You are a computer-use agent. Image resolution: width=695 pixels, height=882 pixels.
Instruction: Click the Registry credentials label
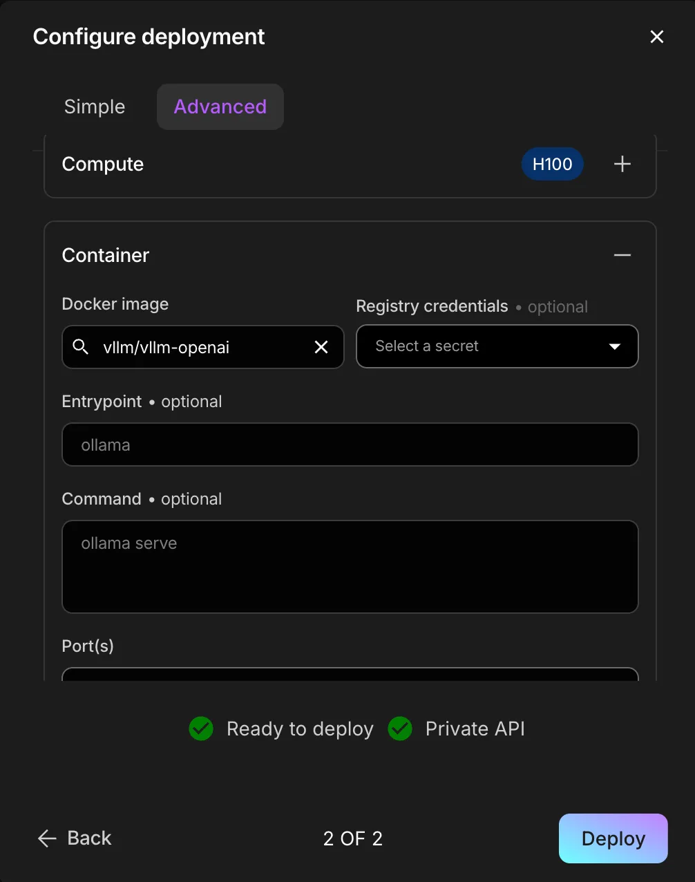(x=432, y=306)
